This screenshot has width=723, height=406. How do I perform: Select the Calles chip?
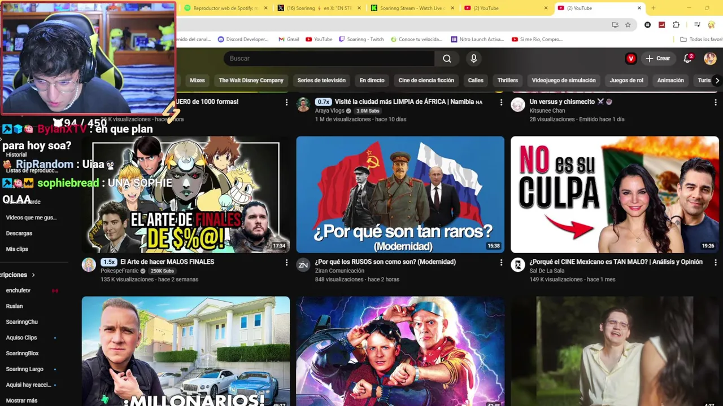(476, 80)
